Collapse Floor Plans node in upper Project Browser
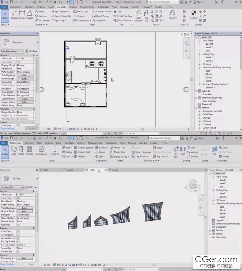242x271 pixels. click(x=199, y=41)
